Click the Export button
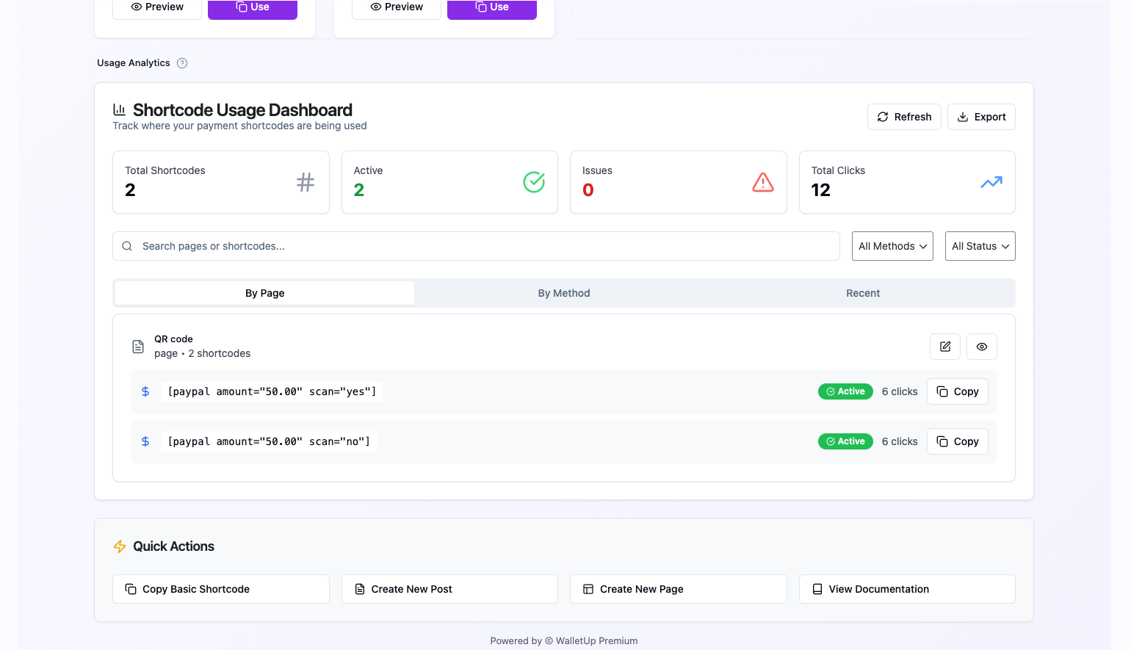Screen dimensions: 1131x650 coord(981,116)
